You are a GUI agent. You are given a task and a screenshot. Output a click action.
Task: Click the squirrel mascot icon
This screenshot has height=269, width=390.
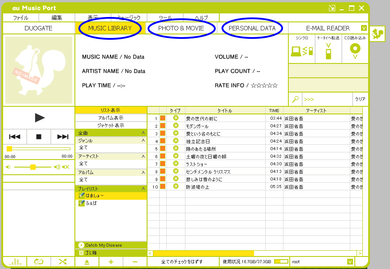tap(378, 34)
